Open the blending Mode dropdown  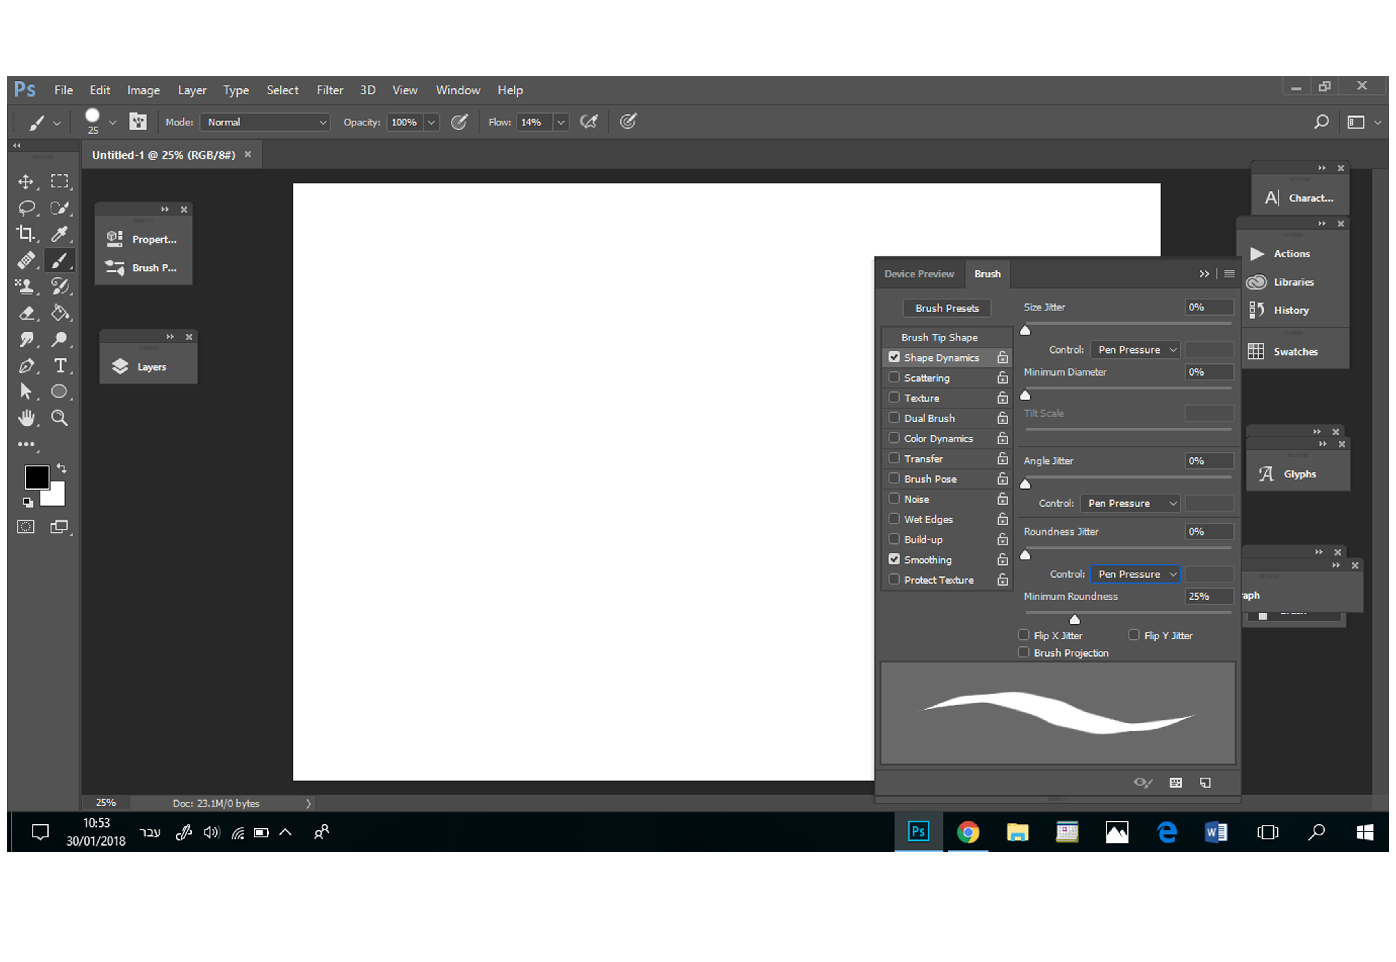pyautogui.click(x=265, y=122)
